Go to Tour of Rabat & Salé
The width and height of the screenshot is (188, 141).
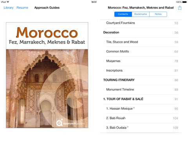(x=141, y=99)
